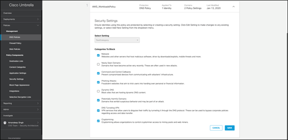Screen dimensions: 288x140
Task: Toggle Potentially Harmful Domains checkbox
Action: point(98,100)
